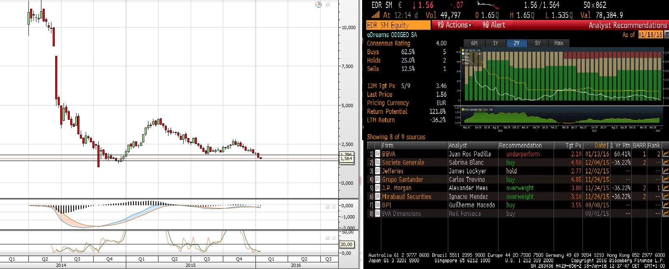Close the MACD indicator pane with its X
Viewport: 669px width, 269px height.
[334, 206]
